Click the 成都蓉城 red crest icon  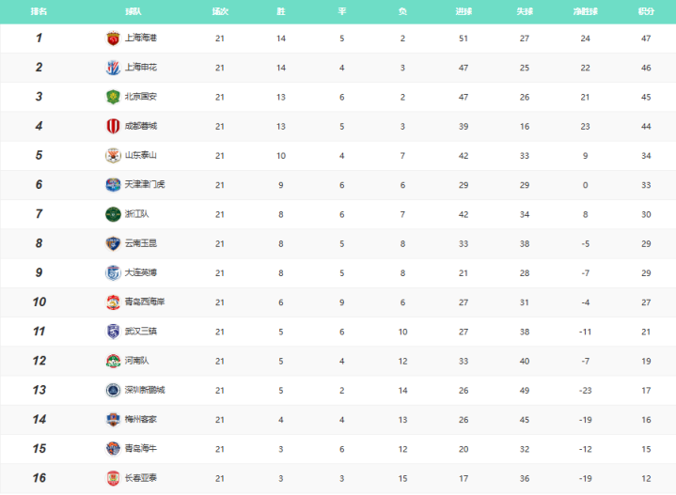[113, 126]
